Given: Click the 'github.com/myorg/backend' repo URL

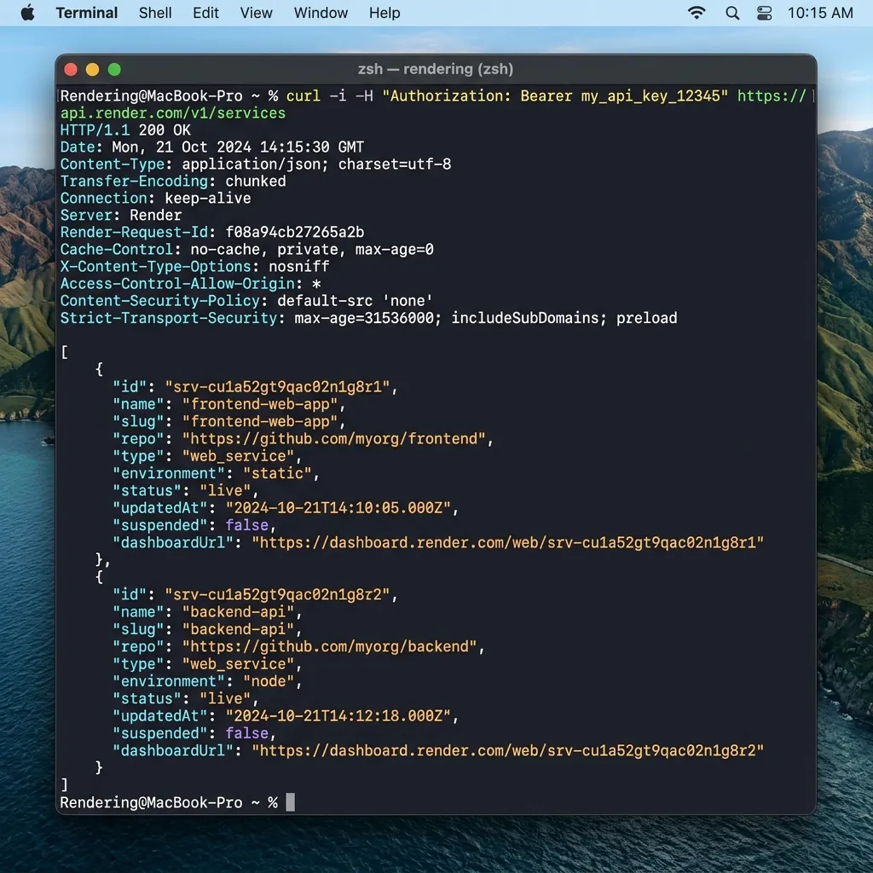Looking at the screenshot, I should [330, 647].
